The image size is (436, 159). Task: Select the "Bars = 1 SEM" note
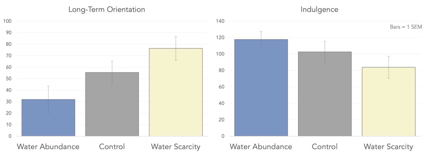[405, 27]
